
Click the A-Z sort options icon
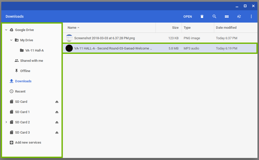[x=239, y=16]
